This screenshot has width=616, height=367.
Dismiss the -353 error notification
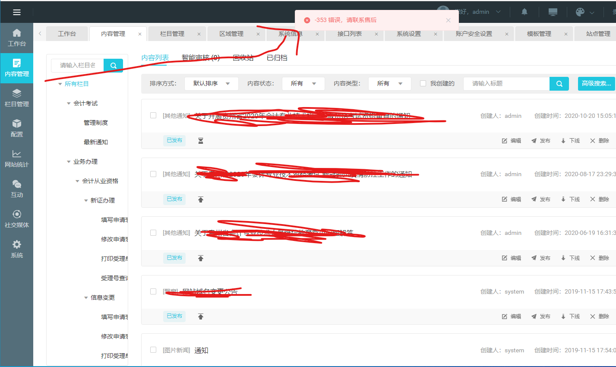[x=448, y=20]
